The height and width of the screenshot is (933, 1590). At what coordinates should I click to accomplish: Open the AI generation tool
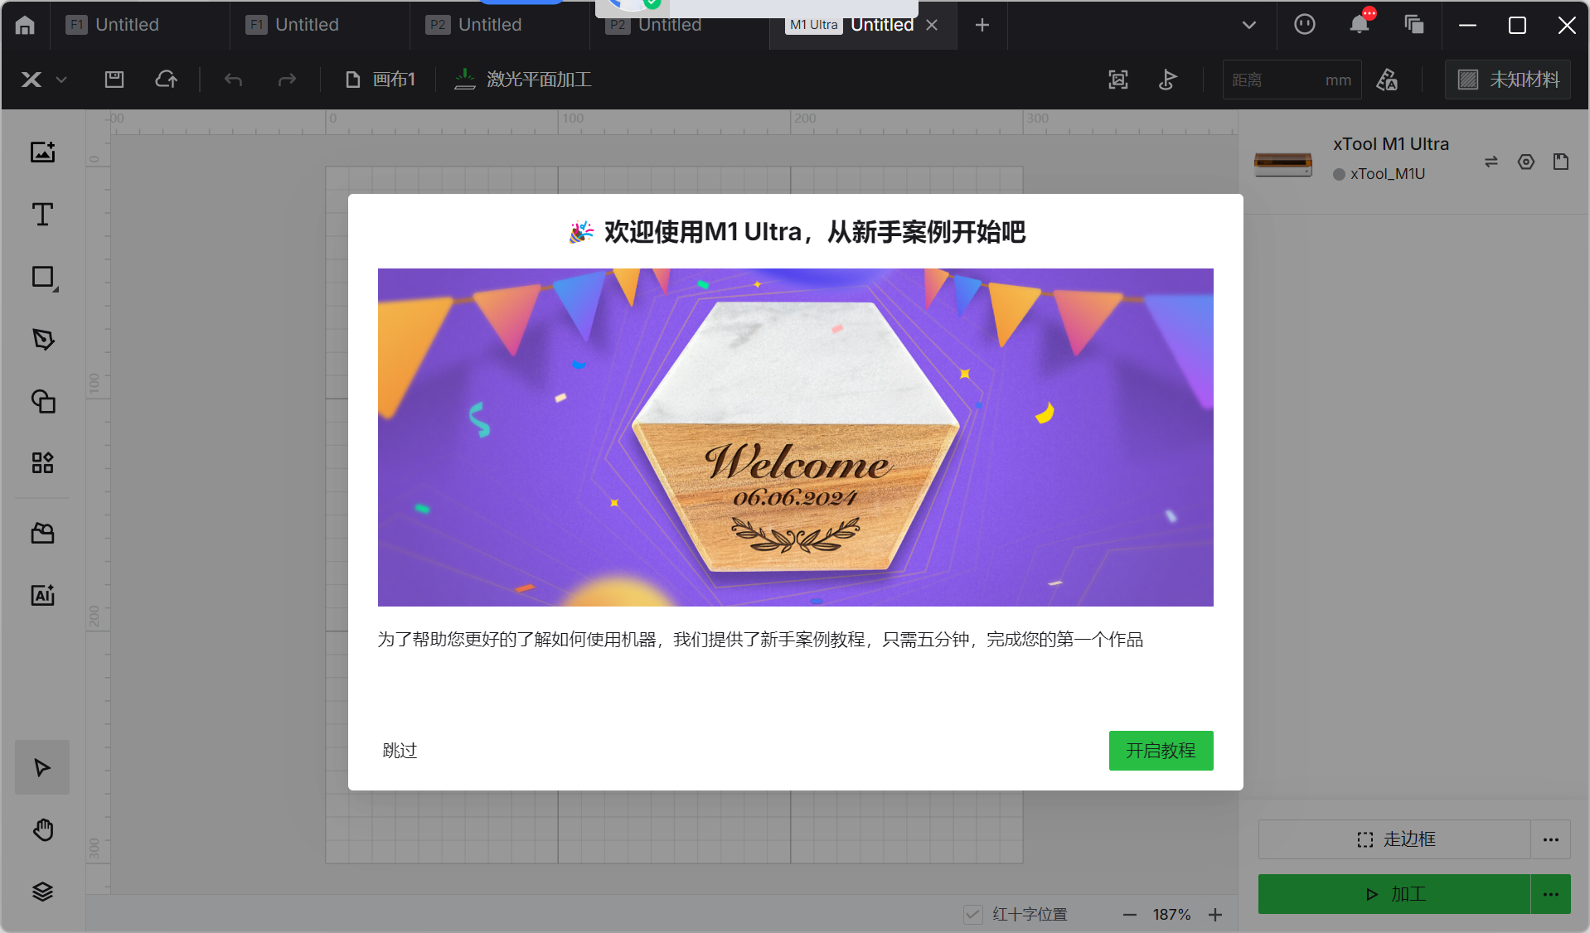click(x=42, y=595)
